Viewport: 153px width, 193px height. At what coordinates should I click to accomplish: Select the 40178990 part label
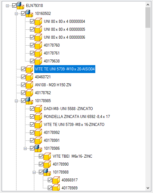61,164
